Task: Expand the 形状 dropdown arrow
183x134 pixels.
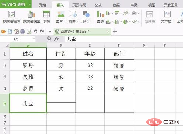Action: pos(90,21)
